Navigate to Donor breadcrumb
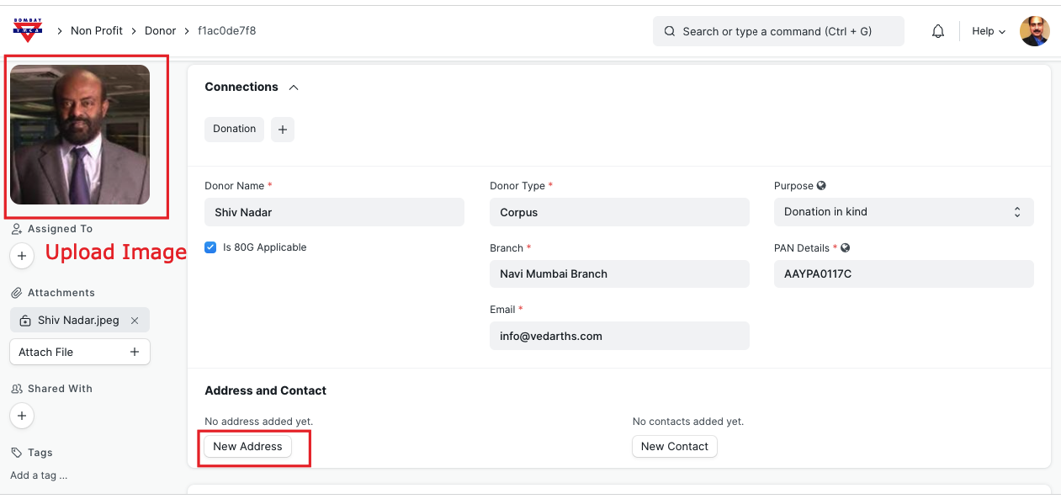Image resolution: width=1061 pixels, height=499 pixels. [x=160, y=31]
